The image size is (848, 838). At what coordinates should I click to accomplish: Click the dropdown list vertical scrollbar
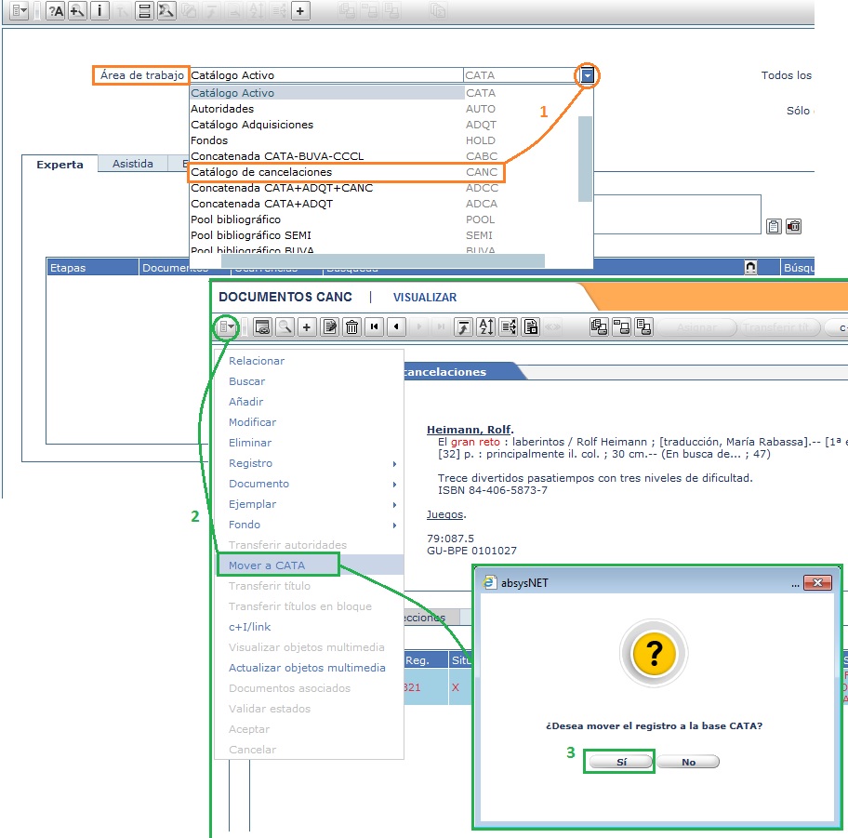coord(585,158)
